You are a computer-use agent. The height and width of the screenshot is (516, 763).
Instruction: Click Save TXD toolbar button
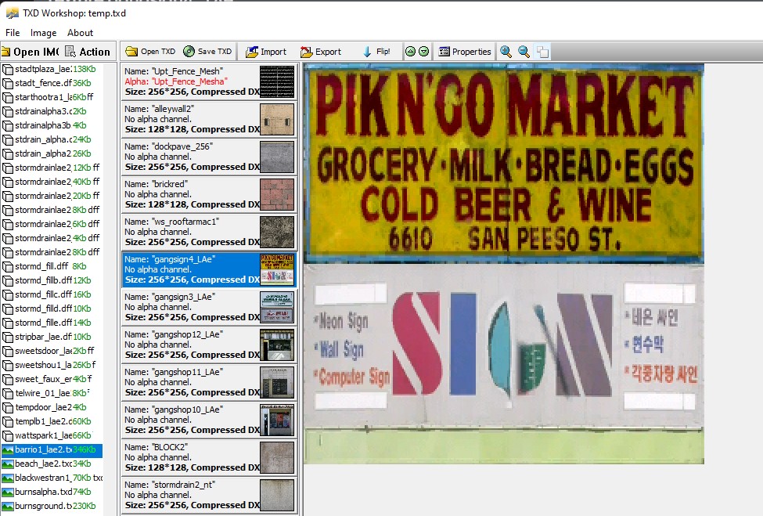pyautogui.click(x=208, y=52)
